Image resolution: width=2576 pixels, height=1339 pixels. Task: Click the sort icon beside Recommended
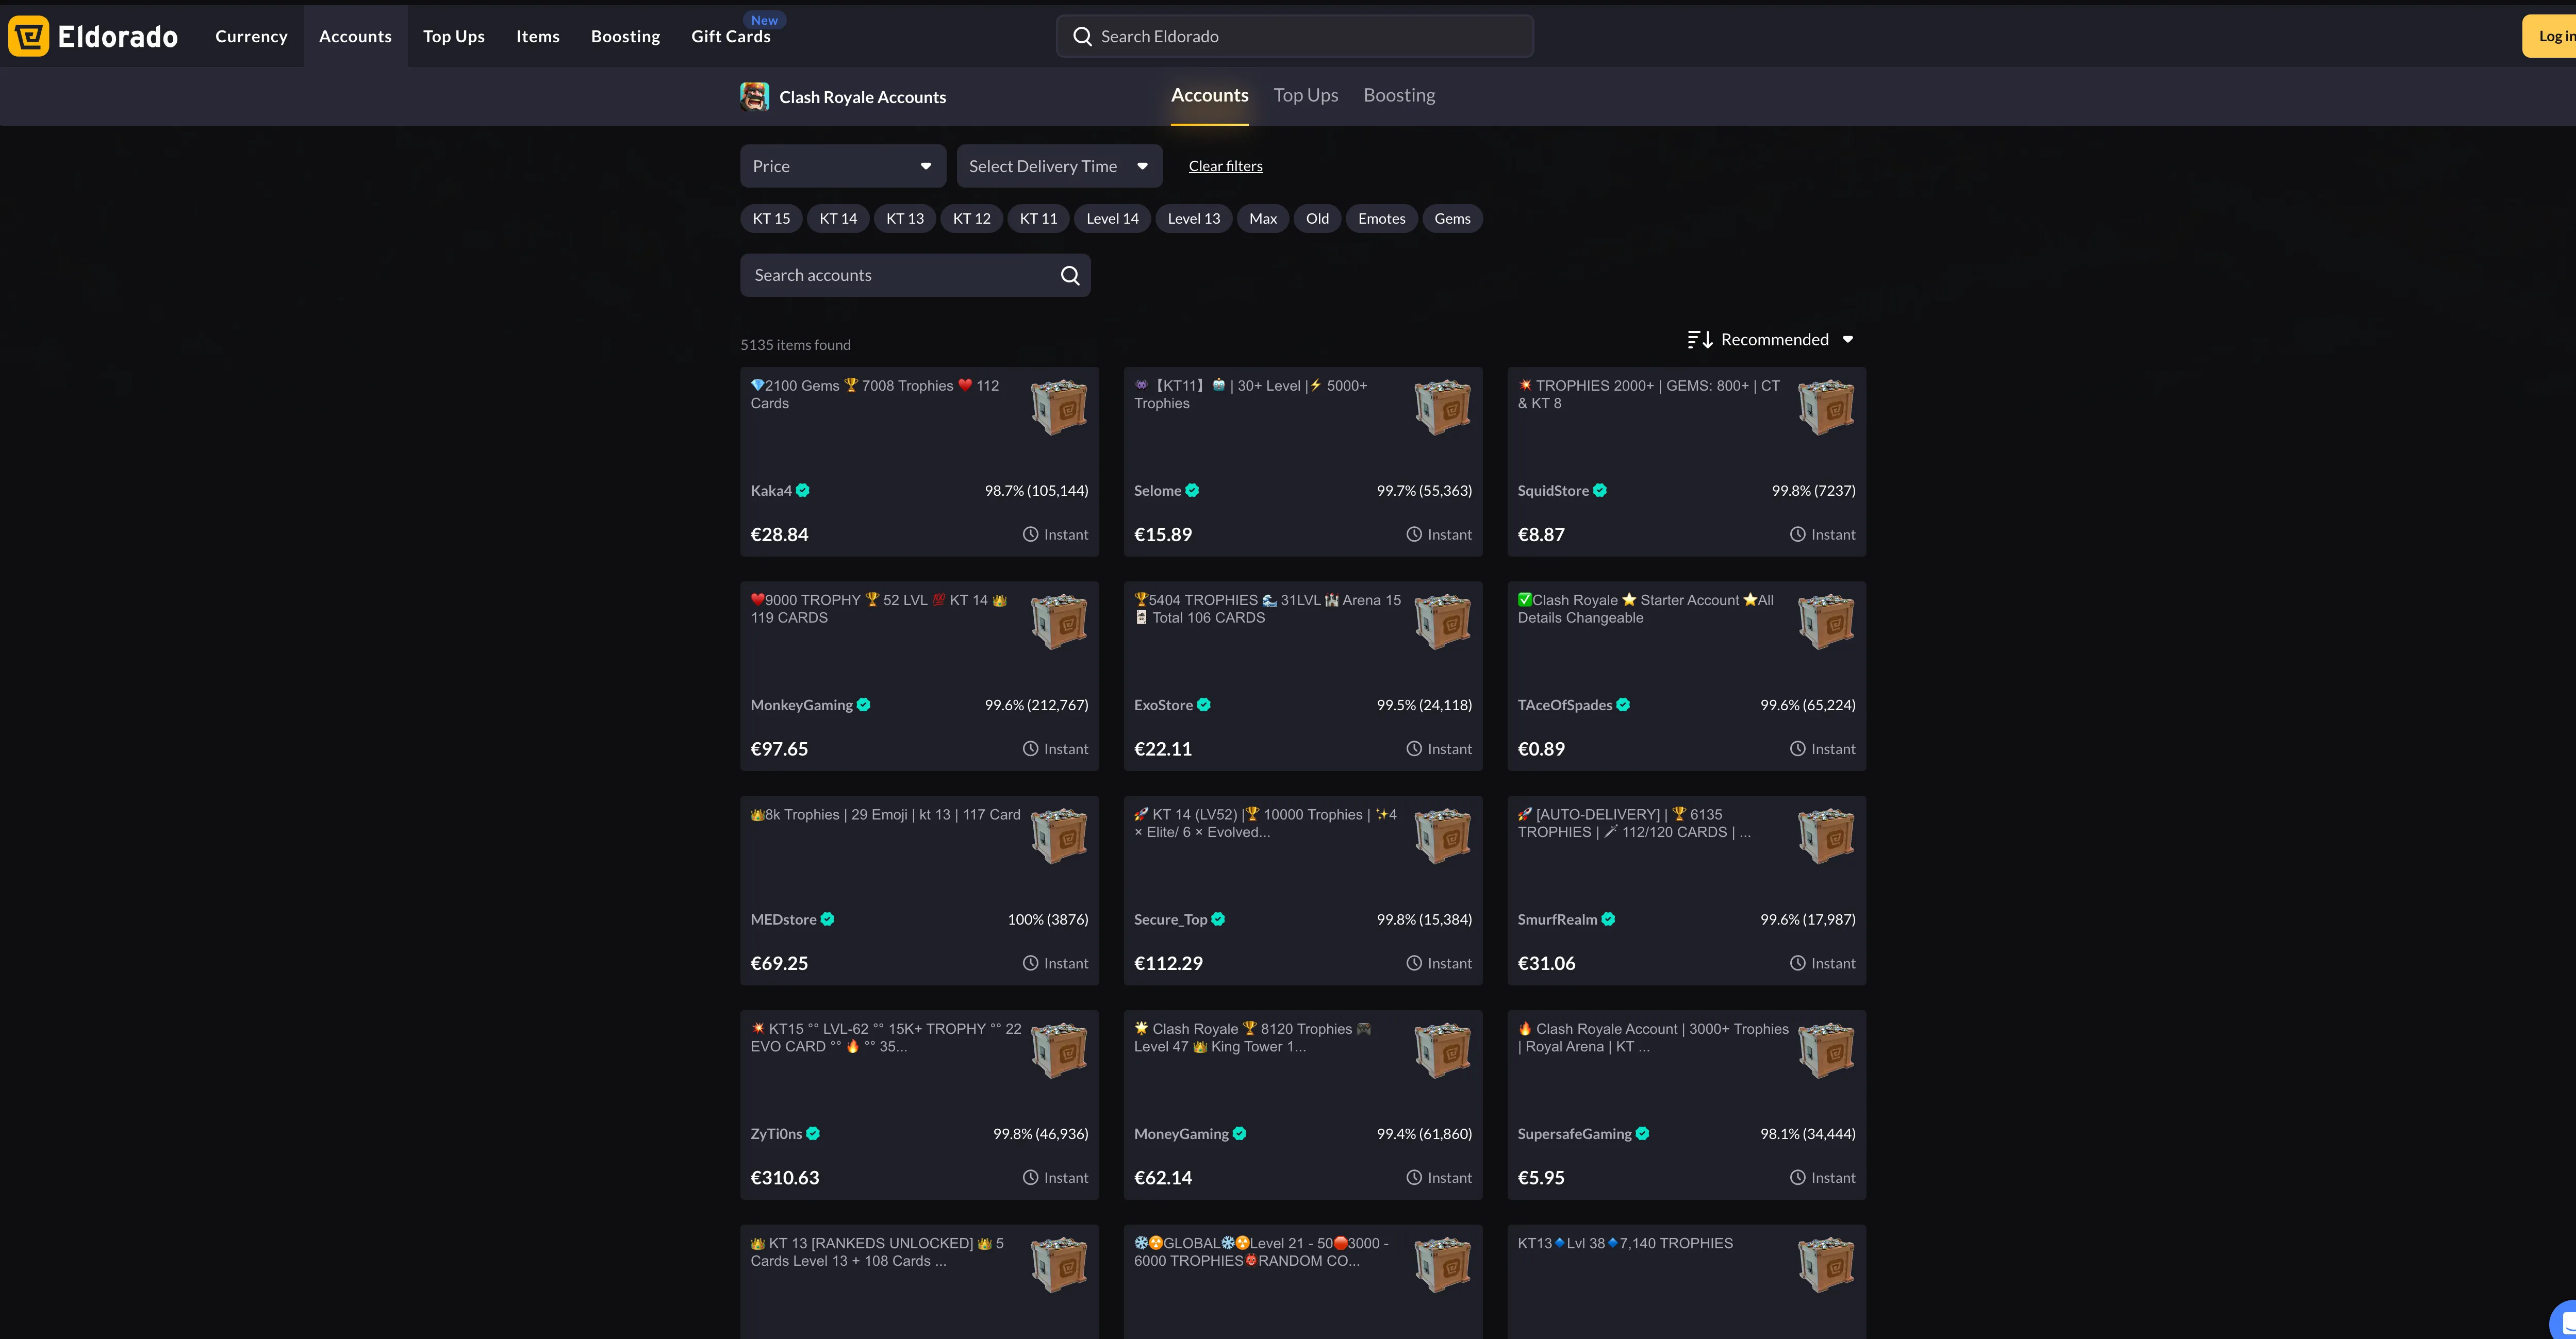pyautogui.click(x=1699, y=340)
